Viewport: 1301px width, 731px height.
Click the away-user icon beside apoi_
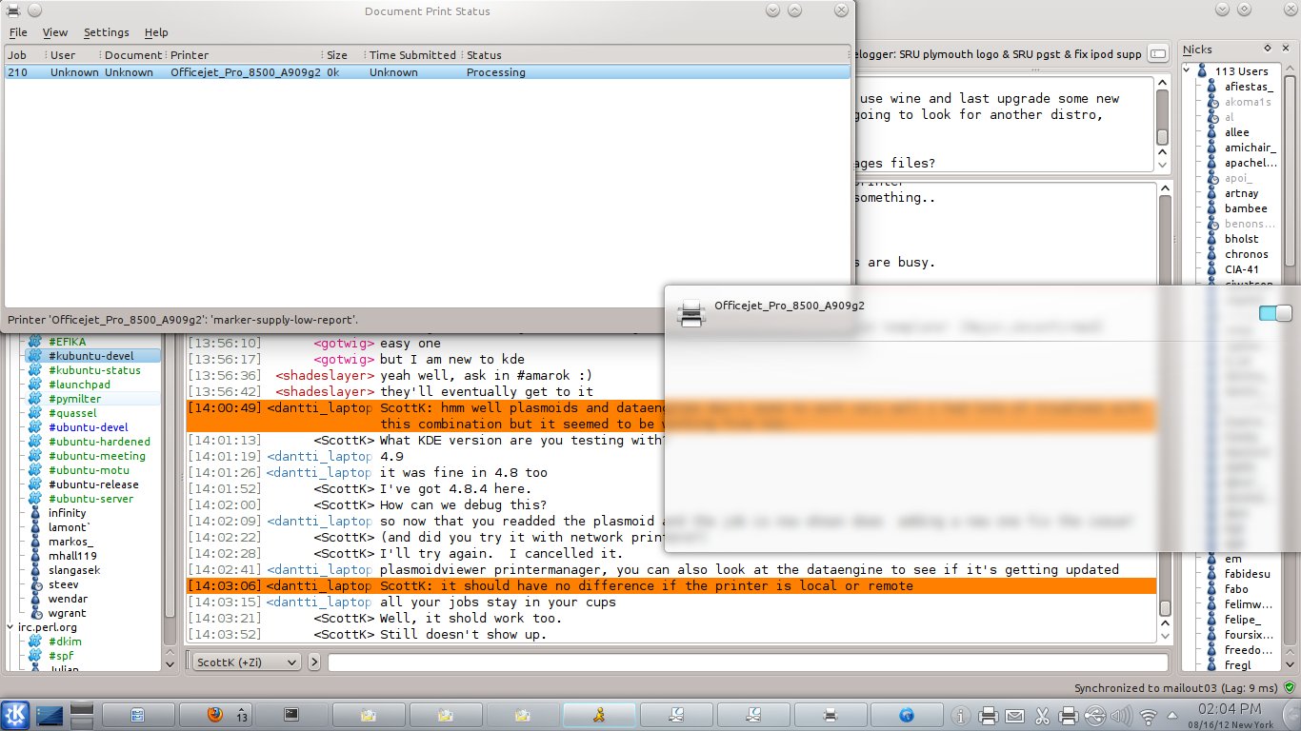(x=1213, y=178)
